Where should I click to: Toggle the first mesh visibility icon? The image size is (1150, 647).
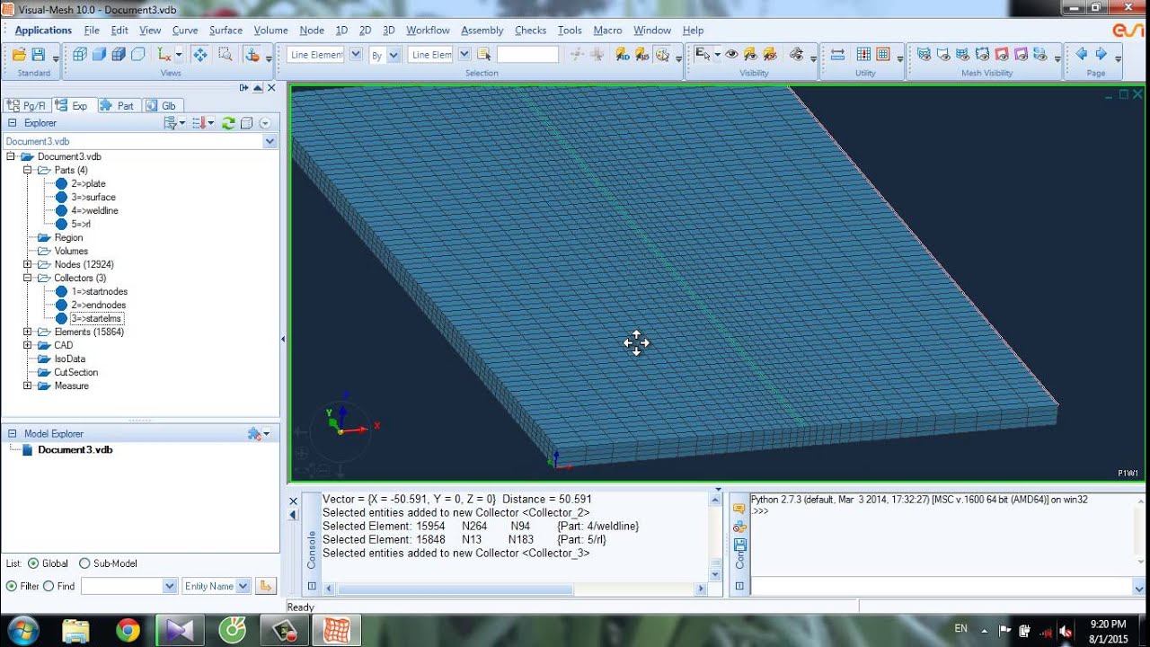pos(924,55)
